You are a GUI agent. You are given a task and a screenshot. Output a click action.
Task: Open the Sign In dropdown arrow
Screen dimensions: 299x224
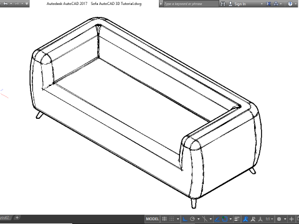[262, 4]
